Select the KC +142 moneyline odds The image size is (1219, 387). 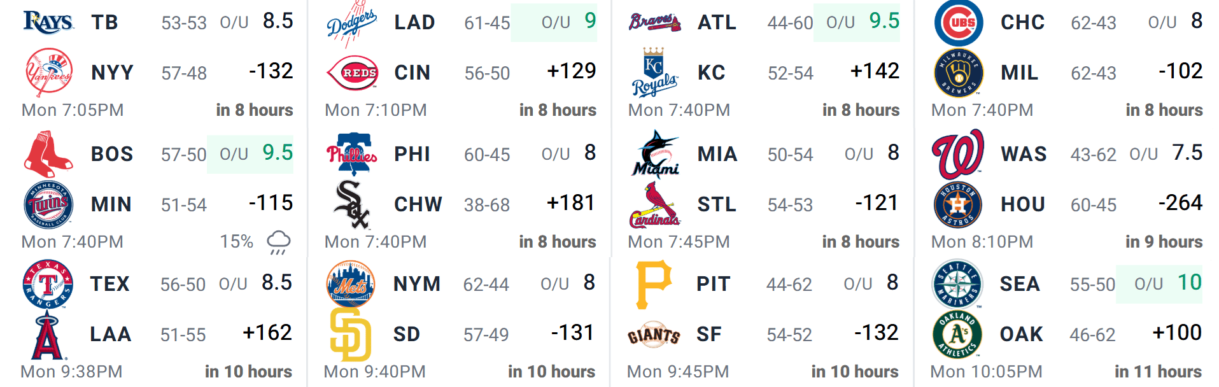(x=875, y=71)
